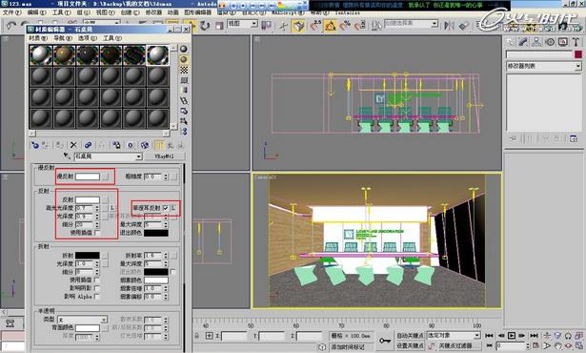Click Sample UV Tiling icon
586x353 pixels.
[184, 80]
